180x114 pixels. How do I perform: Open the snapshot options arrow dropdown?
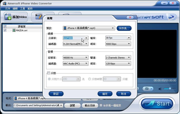(x=151, y=89)
